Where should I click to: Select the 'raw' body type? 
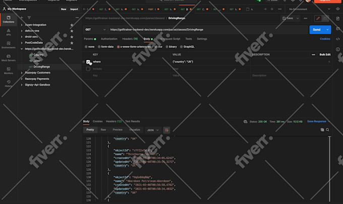158,47
